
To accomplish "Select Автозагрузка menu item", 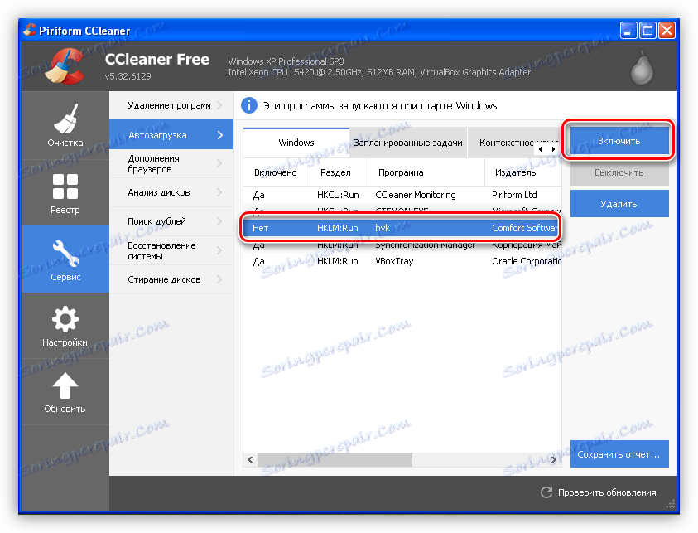I will [x=171, y=134].
